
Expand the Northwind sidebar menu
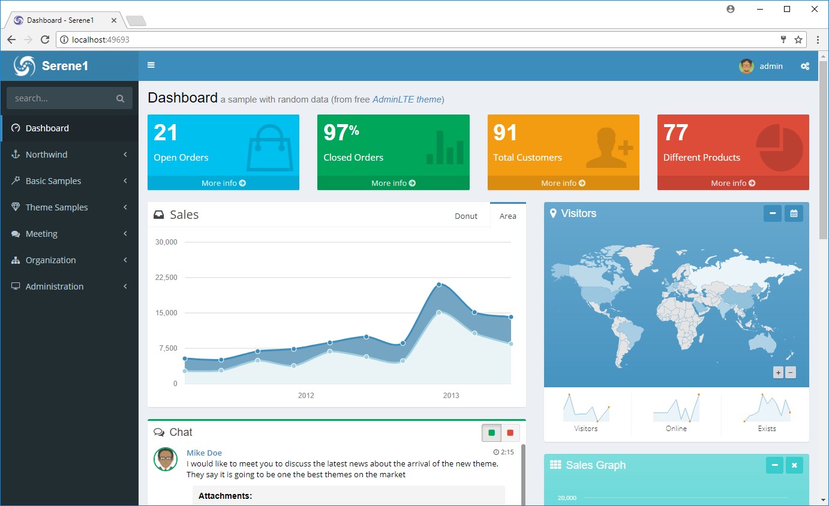tap(70, 155)
